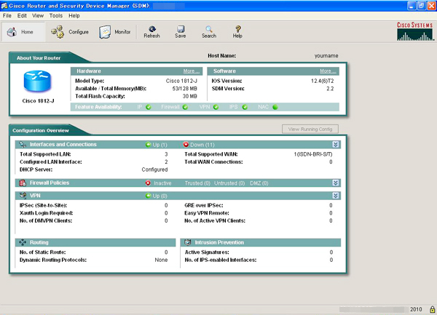Click the Total Supported WAN value 1(ISDN-BRI-S/T)
Image resolution: width=437 pixels, height=315 pixels.
(313, 154)
